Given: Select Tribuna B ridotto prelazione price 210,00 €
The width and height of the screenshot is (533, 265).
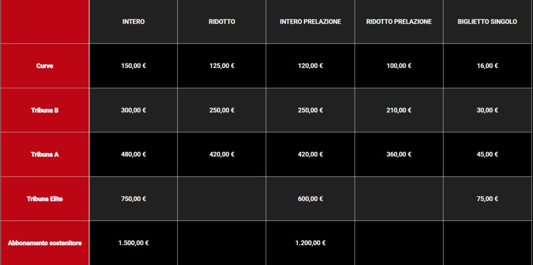Looking at the screenshot, I should [399, 110].
